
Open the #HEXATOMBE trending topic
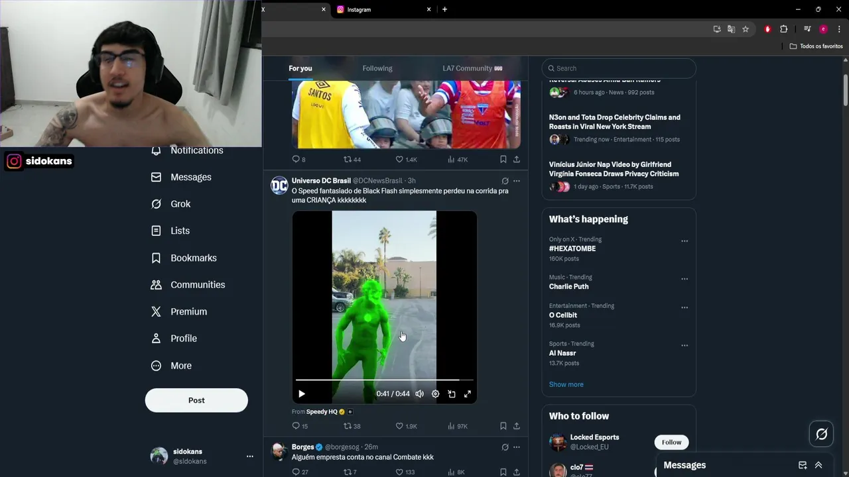(572, 248)
